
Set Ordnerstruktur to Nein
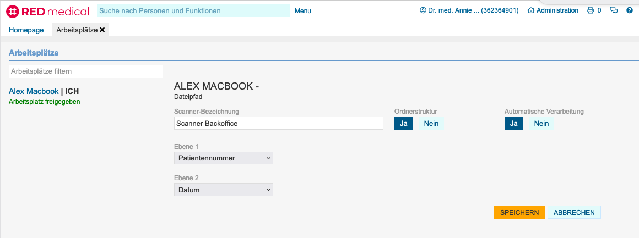(x=431, y=123)
